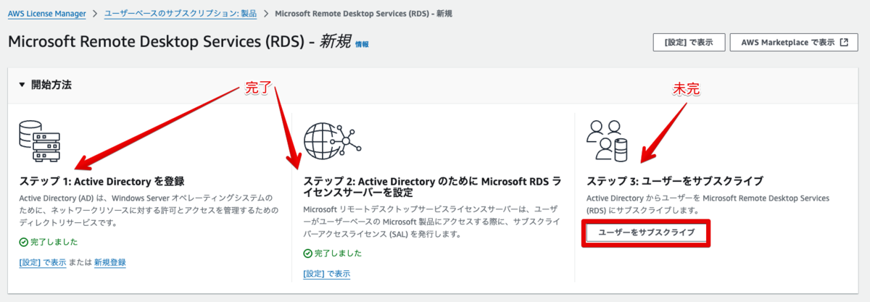Click the 開始方法 section header text

(x=51, y=85)
